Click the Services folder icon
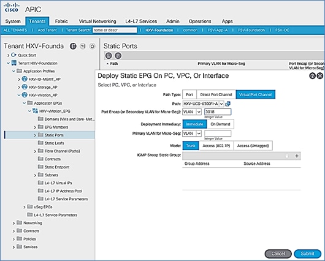Viewport: 325px width, 261px height. coord(19,246)
